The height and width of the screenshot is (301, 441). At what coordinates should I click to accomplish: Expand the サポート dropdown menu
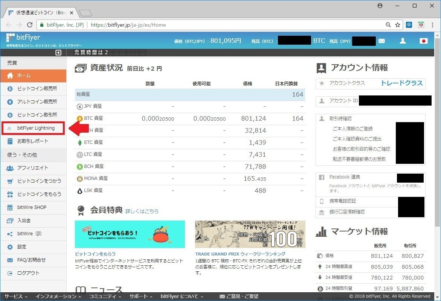click(140, 296)
